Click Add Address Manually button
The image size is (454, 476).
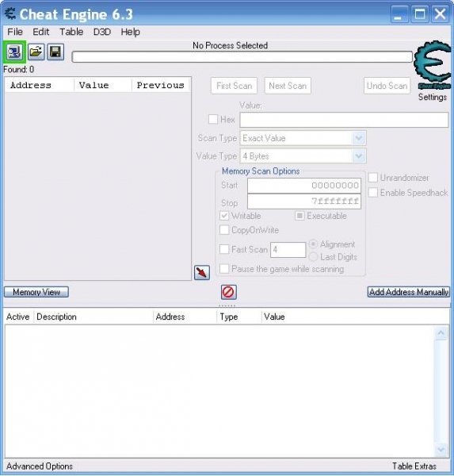tap(409, 292)
